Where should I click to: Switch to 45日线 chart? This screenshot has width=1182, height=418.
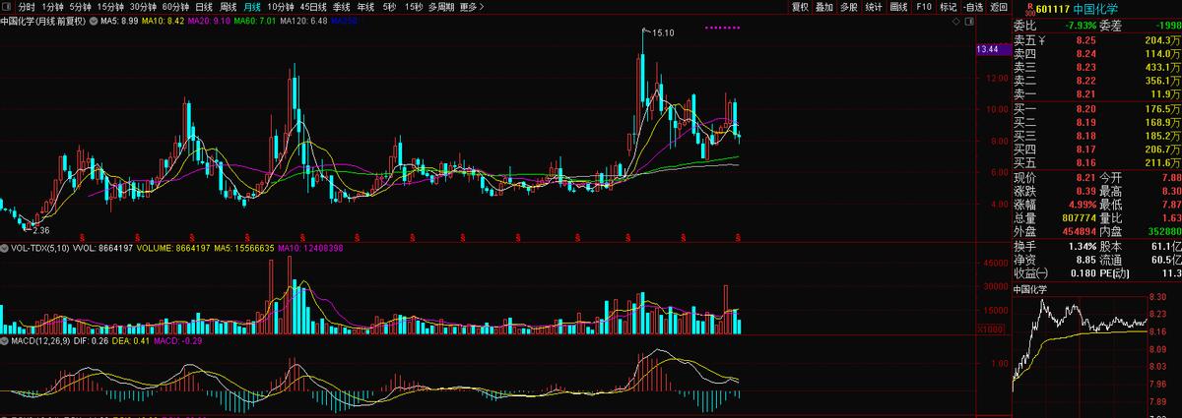(314, 6)
